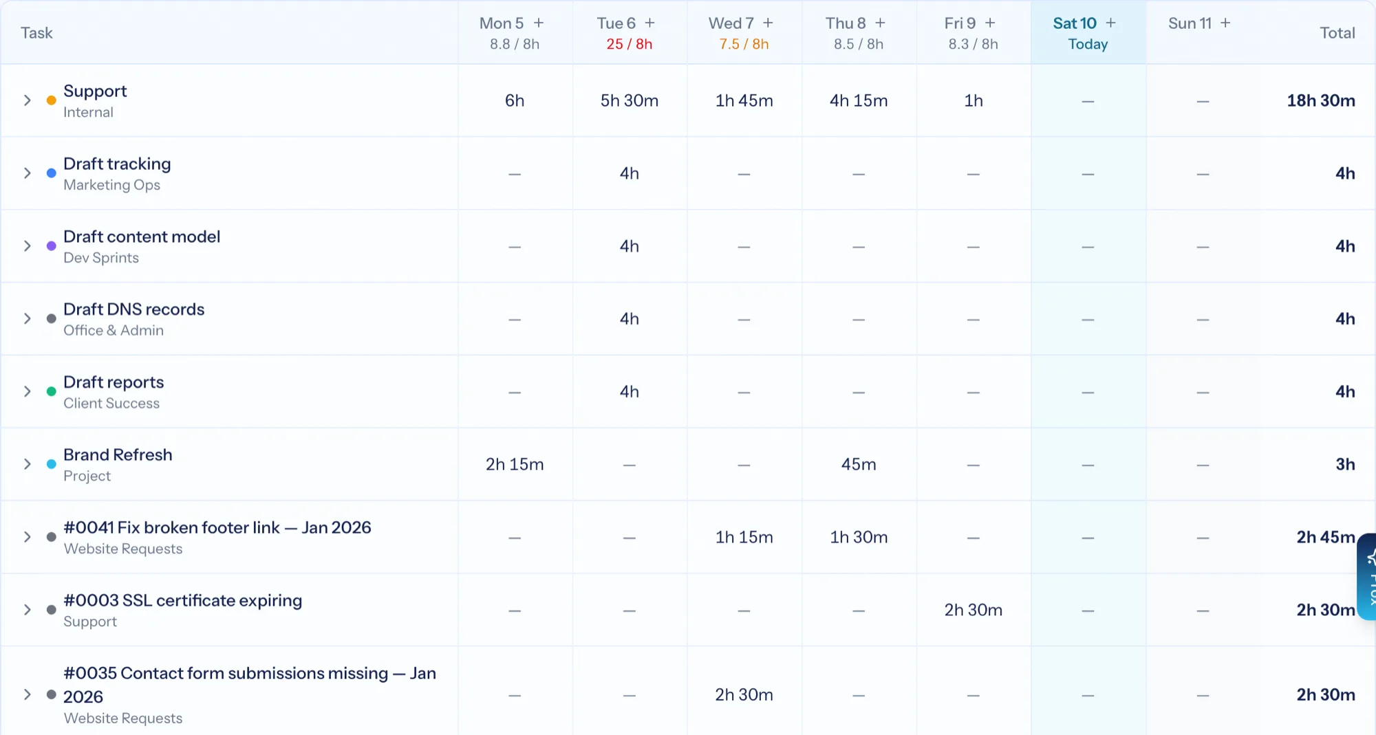Add time entry for Mon 5
Viewport: 1376px width, 735px height.
[539, 23]
